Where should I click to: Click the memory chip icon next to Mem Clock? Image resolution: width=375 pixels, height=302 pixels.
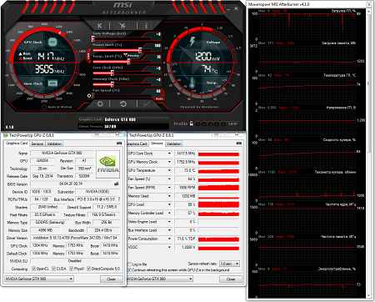pyautogui.click(x=52, y=83)
